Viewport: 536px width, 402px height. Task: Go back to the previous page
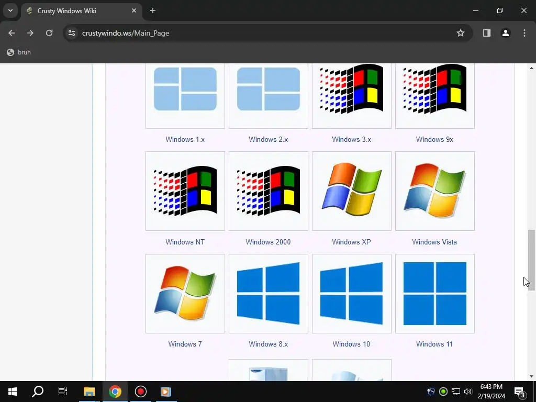12,33
